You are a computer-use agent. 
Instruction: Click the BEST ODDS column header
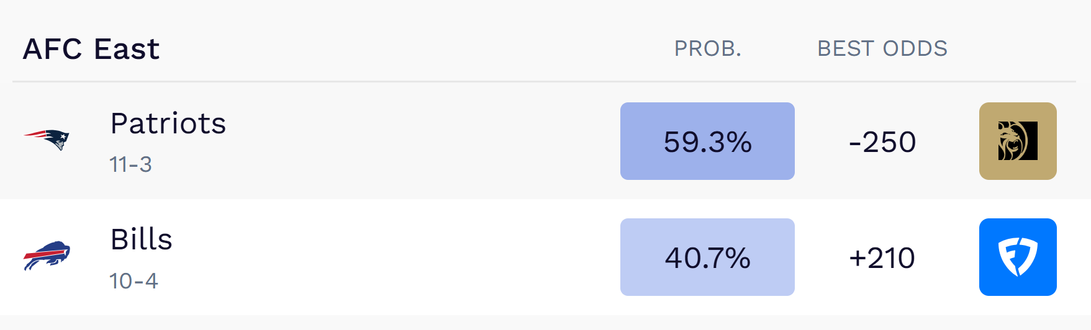(x=882, y=48)
